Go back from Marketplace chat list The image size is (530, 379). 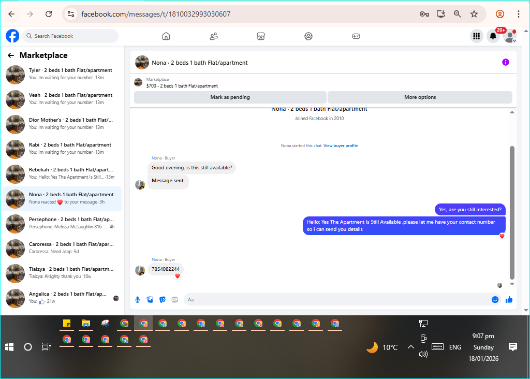click(11, 55)
